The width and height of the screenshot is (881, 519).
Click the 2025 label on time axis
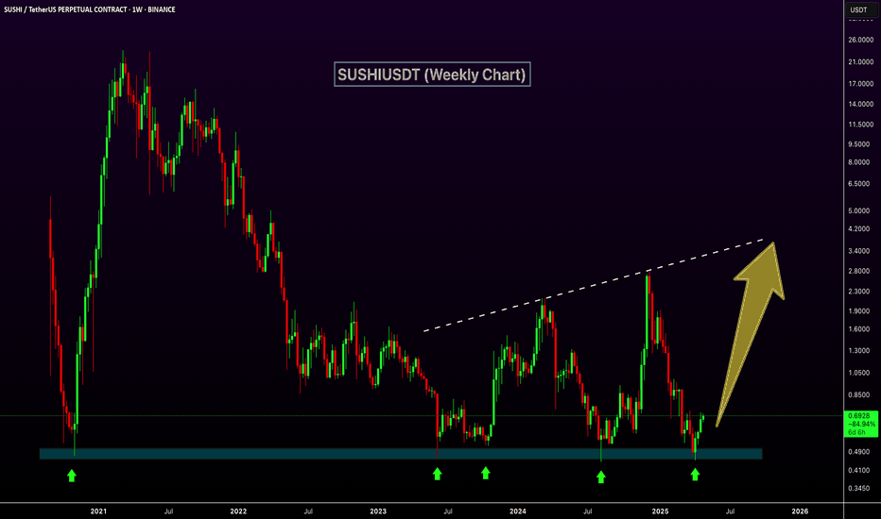(x=660, y=511)
